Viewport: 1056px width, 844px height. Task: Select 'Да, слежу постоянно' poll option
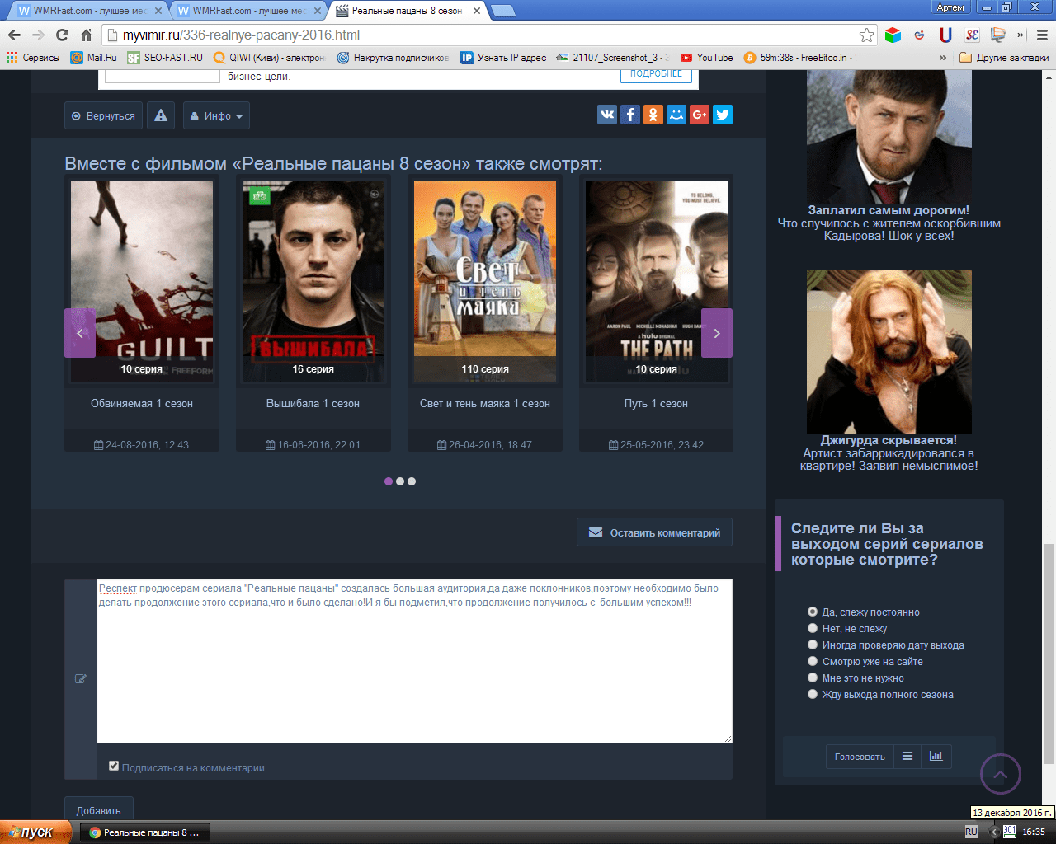(813, 612)
